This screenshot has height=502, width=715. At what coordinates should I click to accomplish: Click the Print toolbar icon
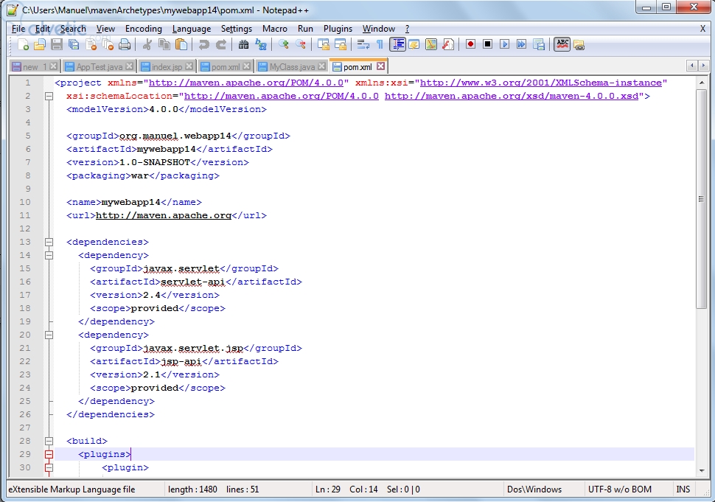[x=125, y=45]
